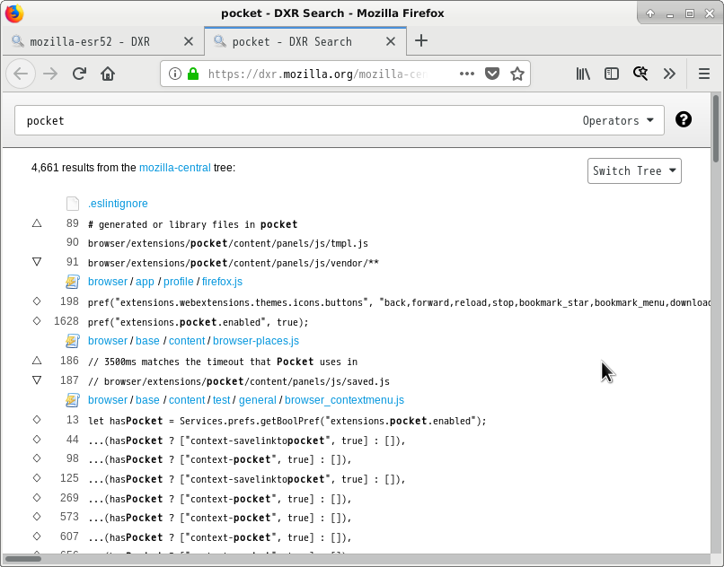
Task: Bookmark this page with the star
Action: (x=517, y=74)
